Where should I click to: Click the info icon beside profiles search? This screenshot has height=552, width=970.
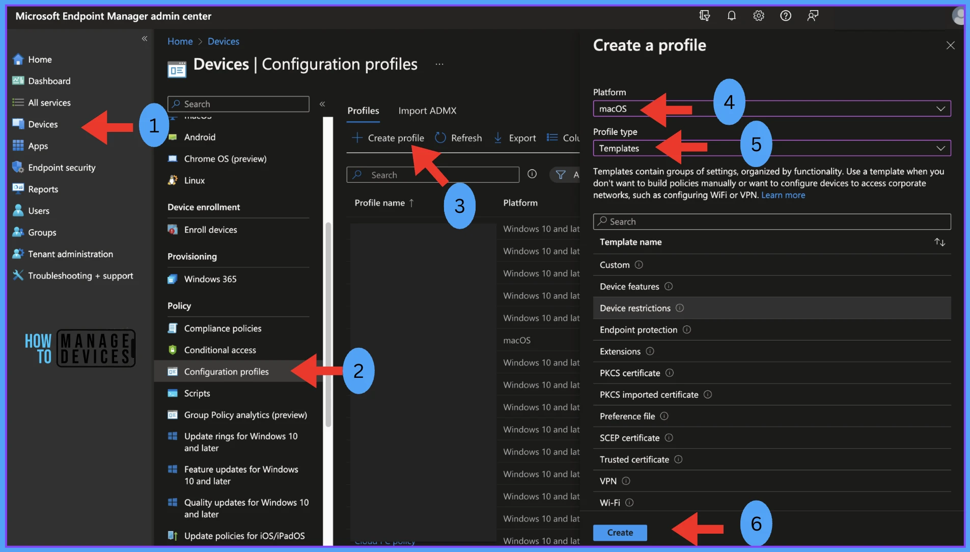click(532, 174)
